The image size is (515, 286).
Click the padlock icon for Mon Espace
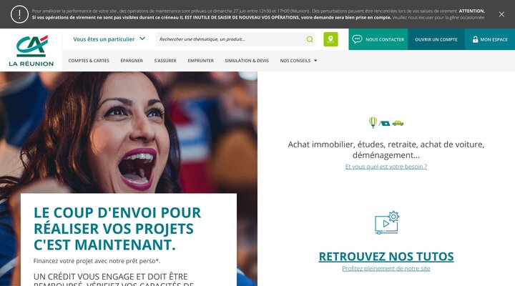(x=475, y=39)
